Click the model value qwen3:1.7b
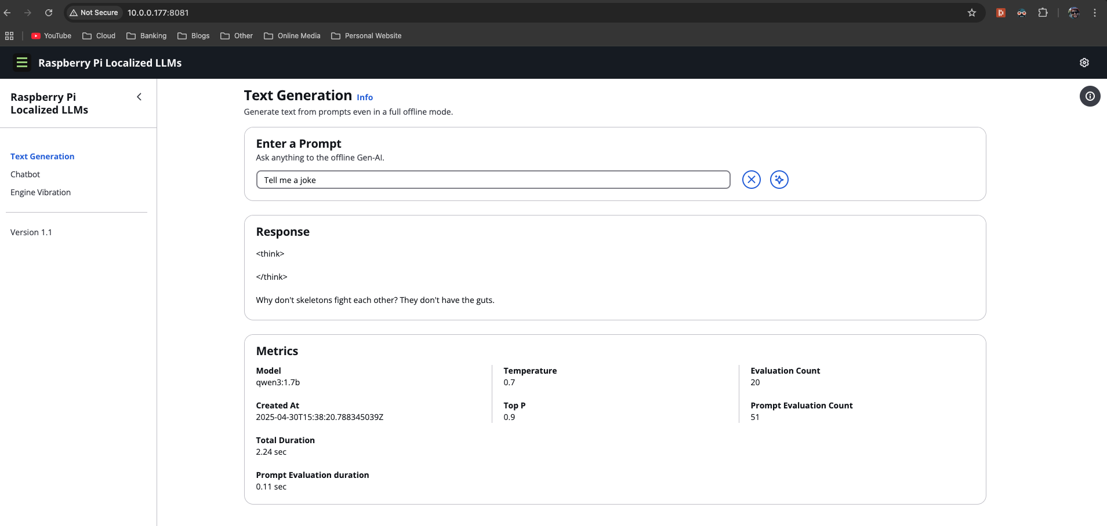The width and height of the screenshot is (1107, 526). pos(278,382)
